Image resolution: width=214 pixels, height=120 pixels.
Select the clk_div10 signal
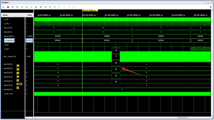(x=13, y=94)
